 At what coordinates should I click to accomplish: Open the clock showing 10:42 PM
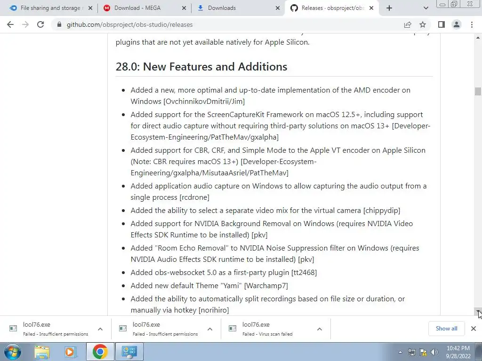click(458, 352)
